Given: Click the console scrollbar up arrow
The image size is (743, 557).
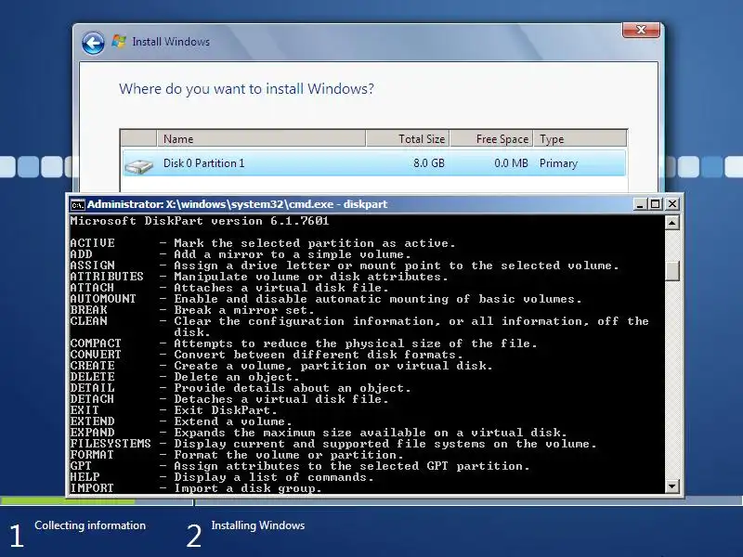Looking at the screenshot, I should (x=671, y=222).
